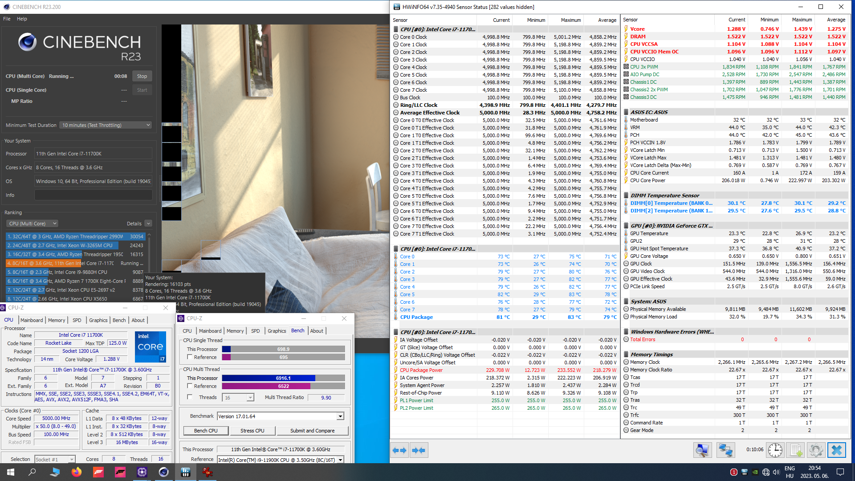Click the volume speaker tray icon

click(x=776, y=472)
